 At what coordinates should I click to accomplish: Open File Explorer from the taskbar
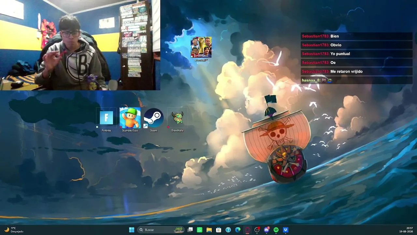pyautogui.click(x=209, y=230)
